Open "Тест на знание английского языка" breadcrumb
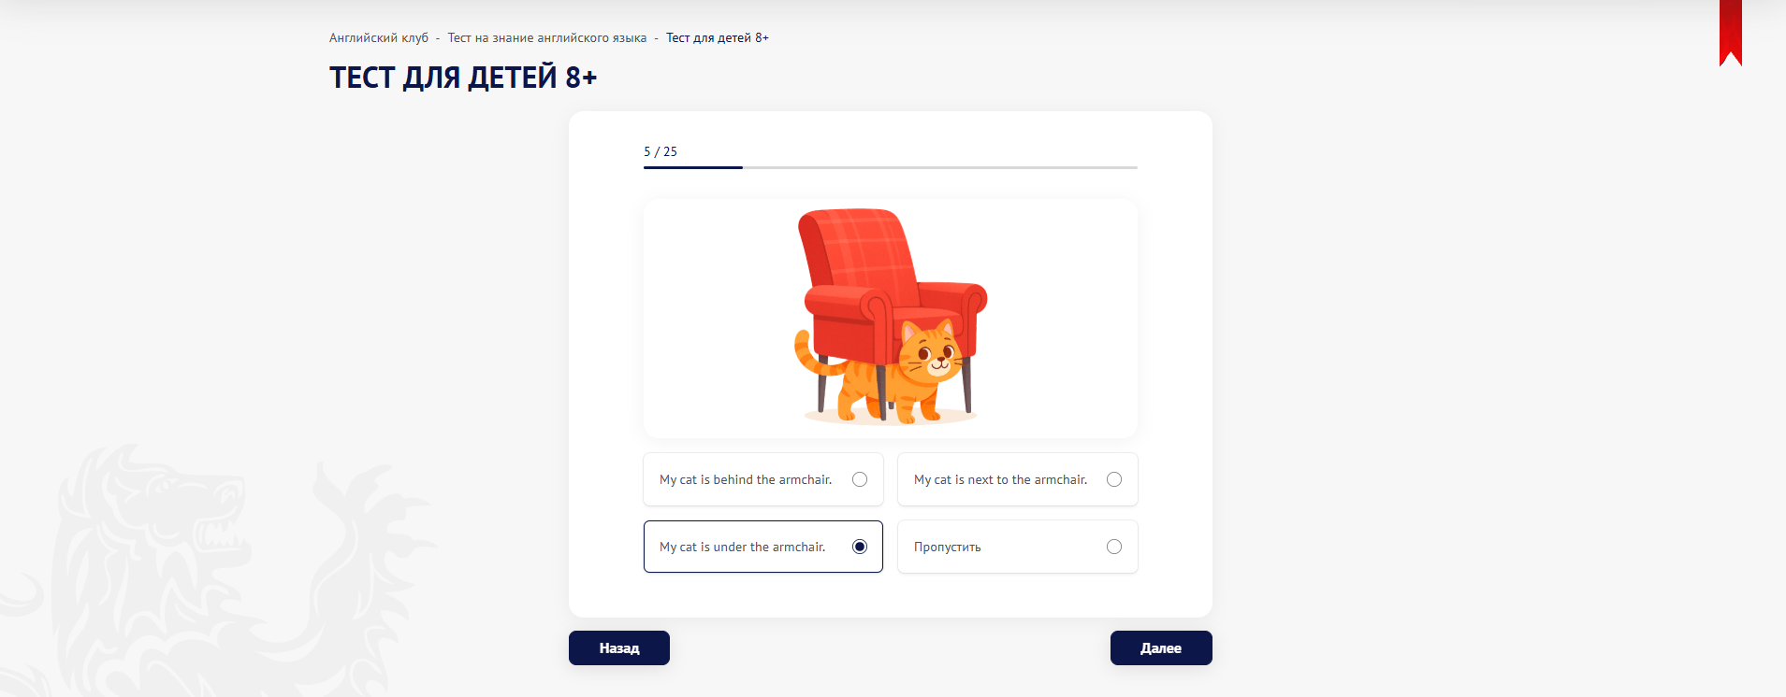The image size is (1786, 697). [x=546, y=38]
